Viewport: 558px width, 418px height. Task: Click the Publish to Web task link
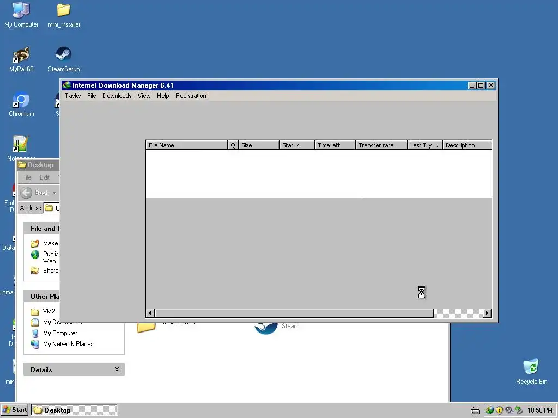click(51, 257)
